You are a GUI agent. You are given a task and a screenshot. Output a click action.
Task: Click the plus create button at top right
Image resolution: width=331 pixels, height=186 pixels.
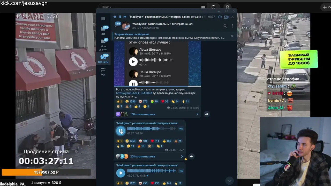(325, 7)
